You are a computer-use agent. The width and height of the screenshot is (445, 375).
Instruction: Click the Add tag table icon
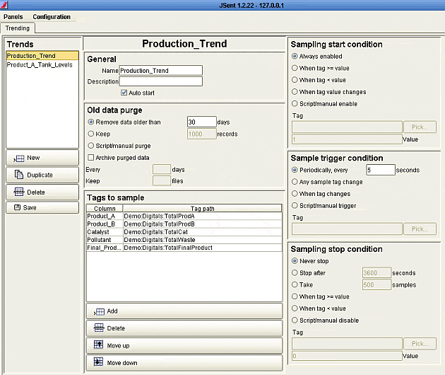[99, 311]
